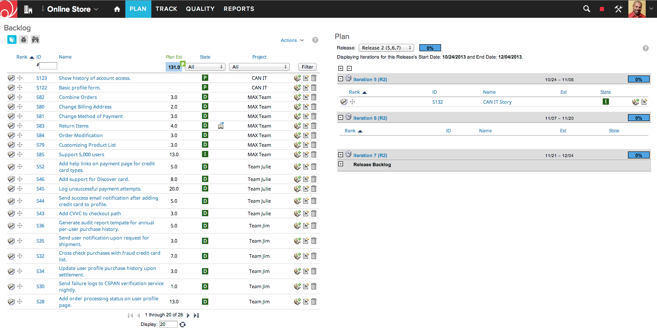Toggle schedule state I for S132
657x332 pixels.
[x=605, y=102]
